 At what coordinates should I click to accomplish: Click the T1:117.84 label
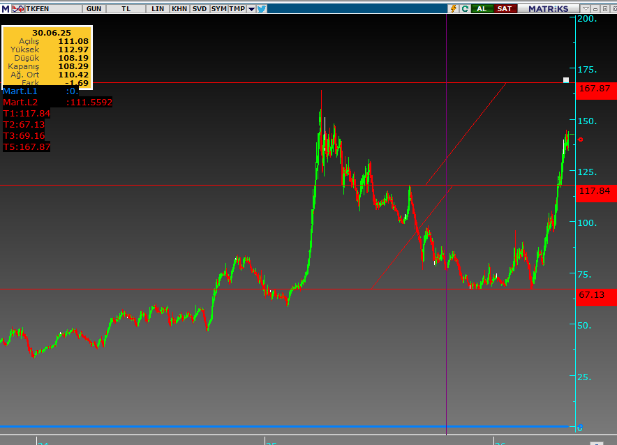[x=27, y=114]
